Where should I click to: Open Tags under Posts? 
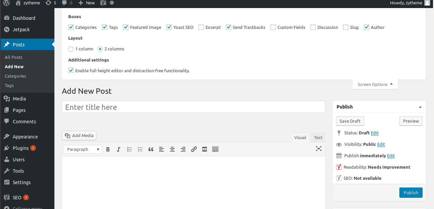9,85
